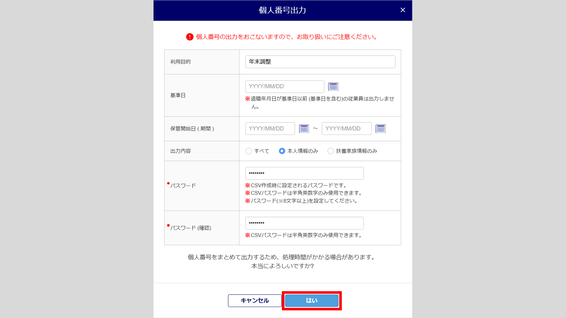Click the 個人番号出力 dialog title
This screenshot has width=566, height=318.
tap(282, 10)
